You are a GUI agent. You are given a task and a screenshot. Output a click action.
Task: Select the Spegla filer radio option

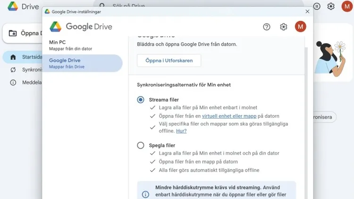coord(141,146)
